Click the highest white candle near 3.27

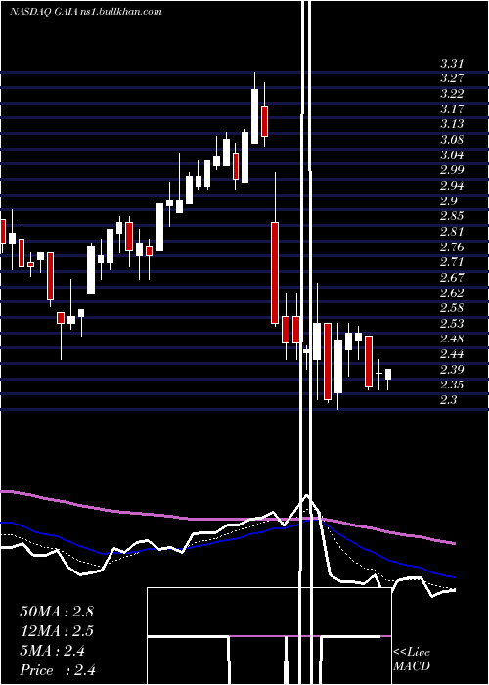tap(254, 115)
